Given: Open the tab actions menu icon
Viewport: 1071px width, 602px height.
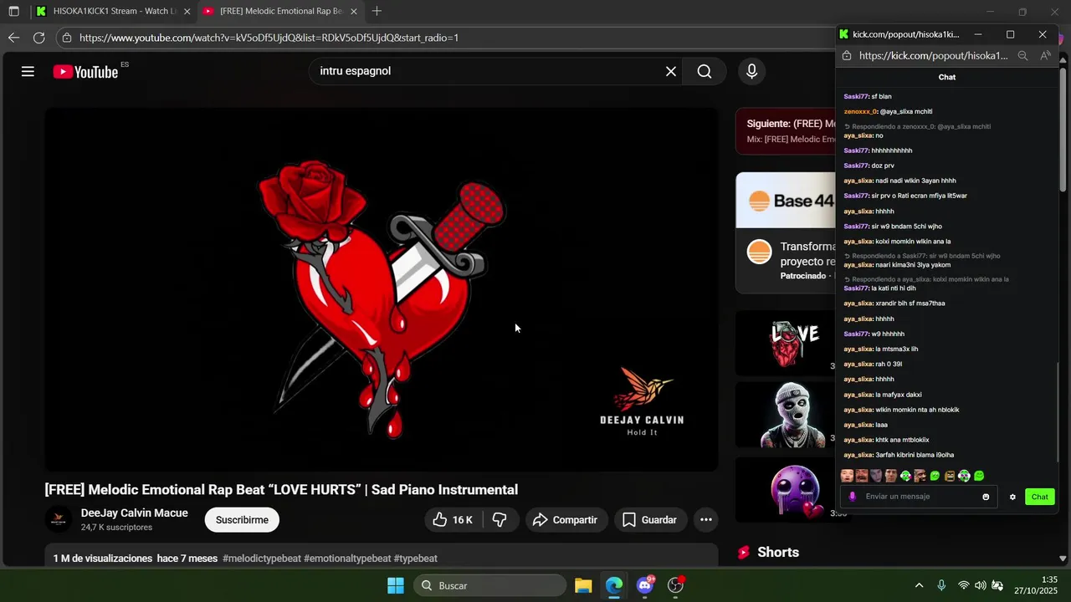Looking at the screenshot, I should pos(13,12).
